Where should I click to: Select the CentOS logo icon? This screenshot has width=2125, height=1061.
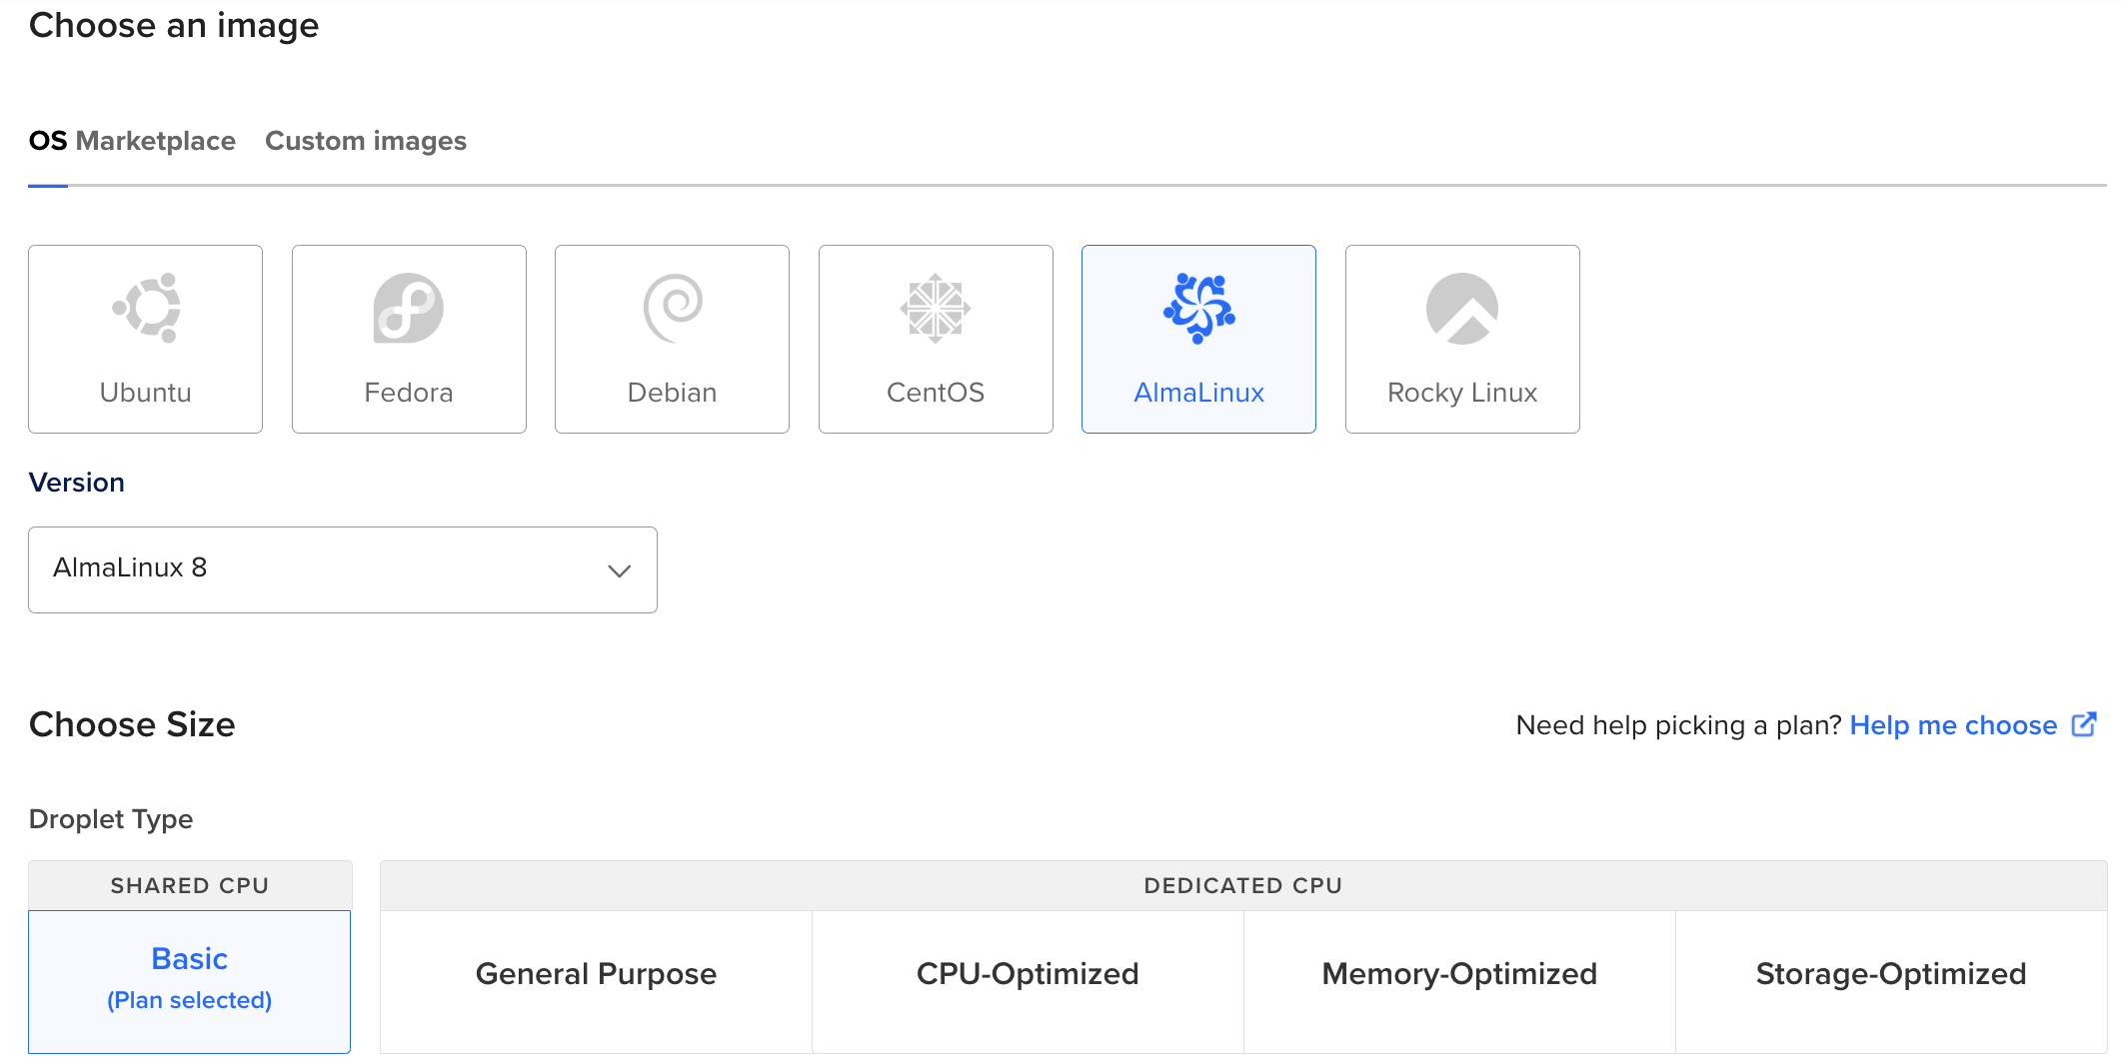coord(936,308)
